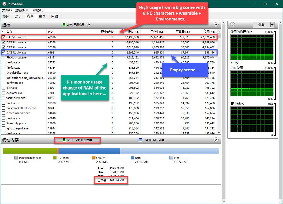Sort by the 专用(KB) column header
The image size is (283, 204).
tap(209, 32)
